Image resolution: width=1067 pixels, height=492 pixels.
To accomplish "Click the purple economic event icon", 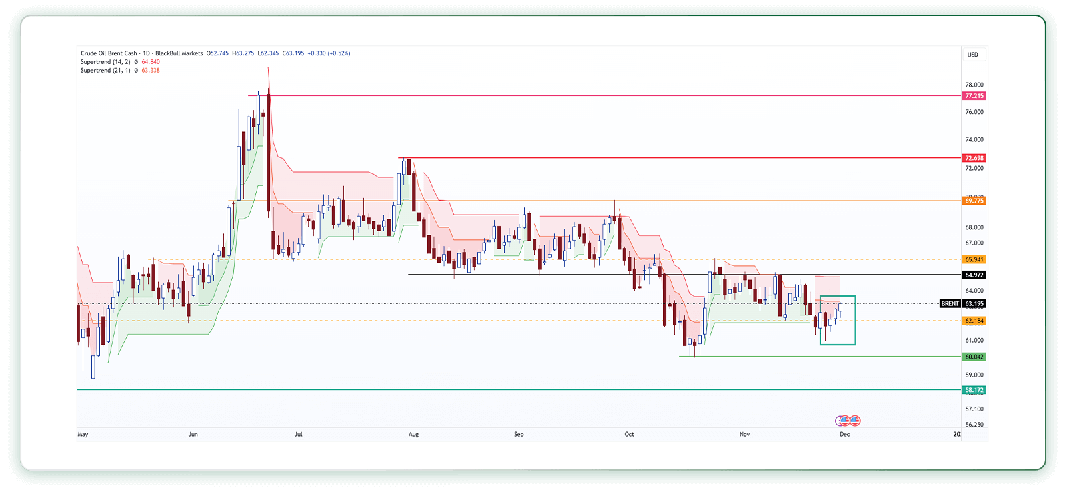I will point(839,421).
